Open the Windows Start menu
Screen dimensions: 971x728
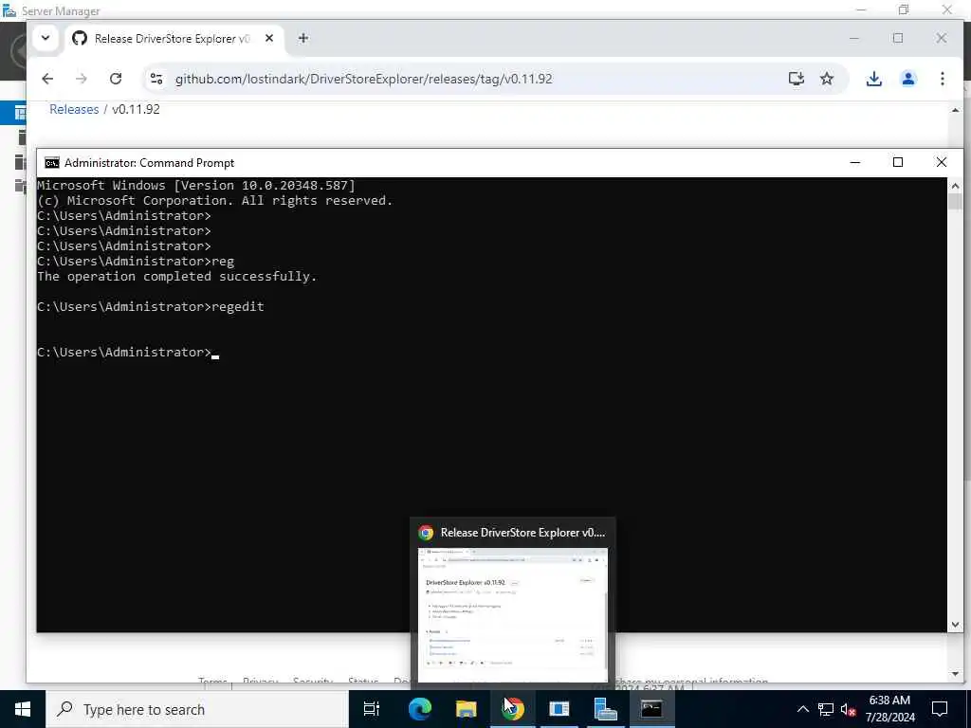(x=23, y=709)
